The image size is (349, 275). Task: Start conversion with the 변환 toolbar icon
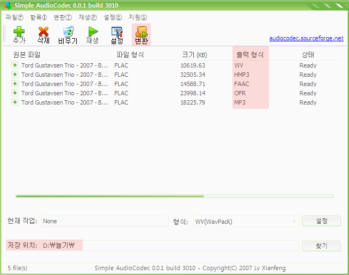[142, 32]
